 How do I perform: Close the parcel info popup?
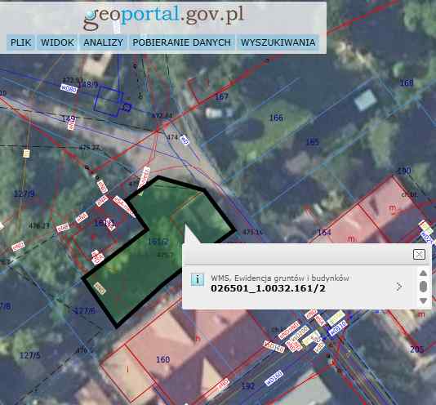click(x=419, y=254)
